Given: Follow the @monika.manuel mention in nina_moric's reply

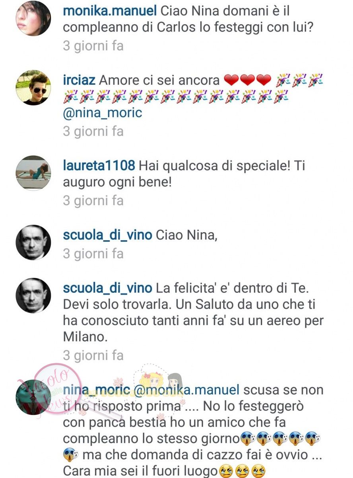Looking at the screenshot, I should point(185,390).
